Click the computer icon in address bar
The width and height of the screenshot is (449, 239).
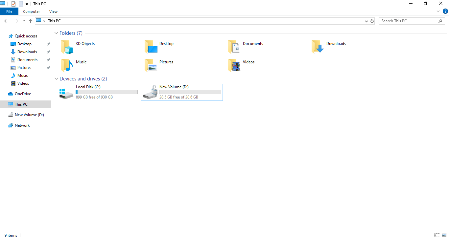click(38, 21)
